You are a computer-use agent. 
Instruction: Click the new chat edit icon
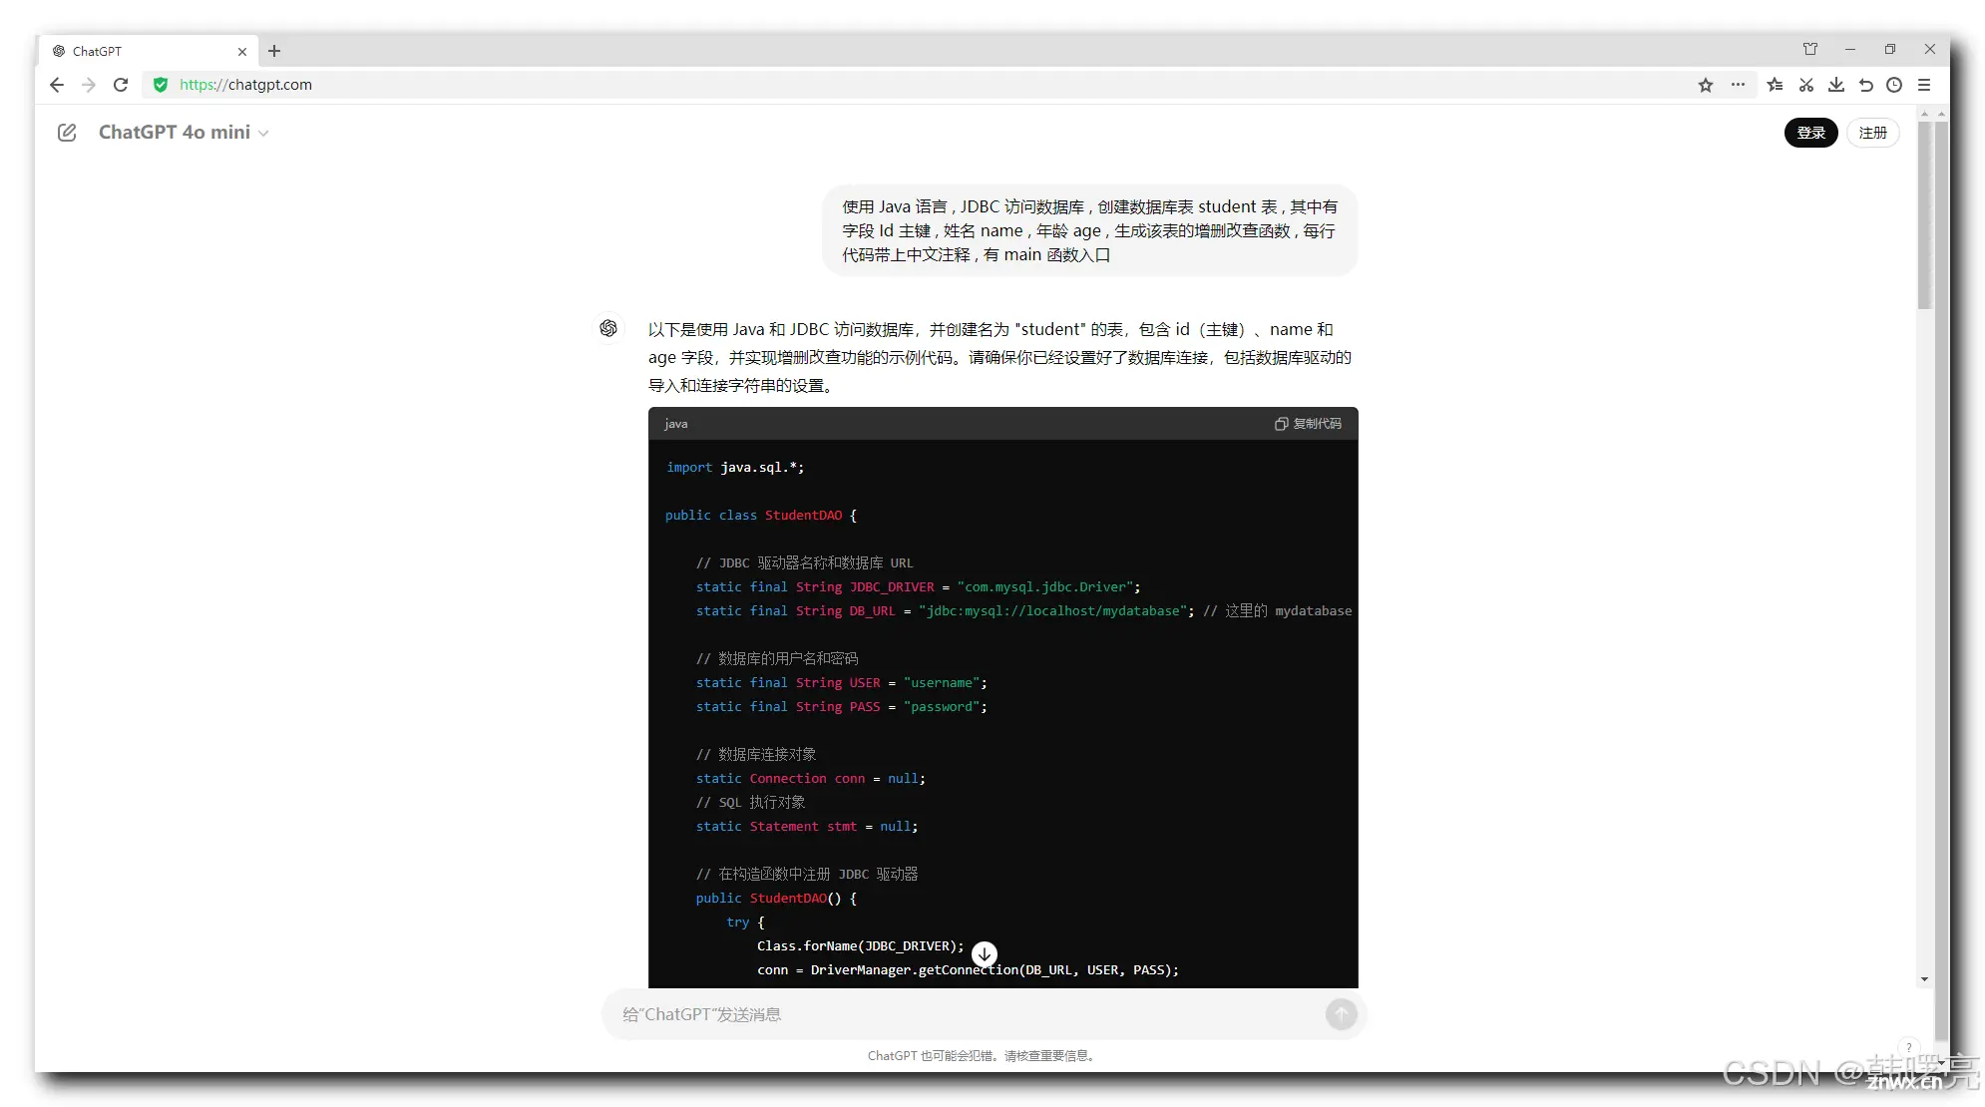67,133
